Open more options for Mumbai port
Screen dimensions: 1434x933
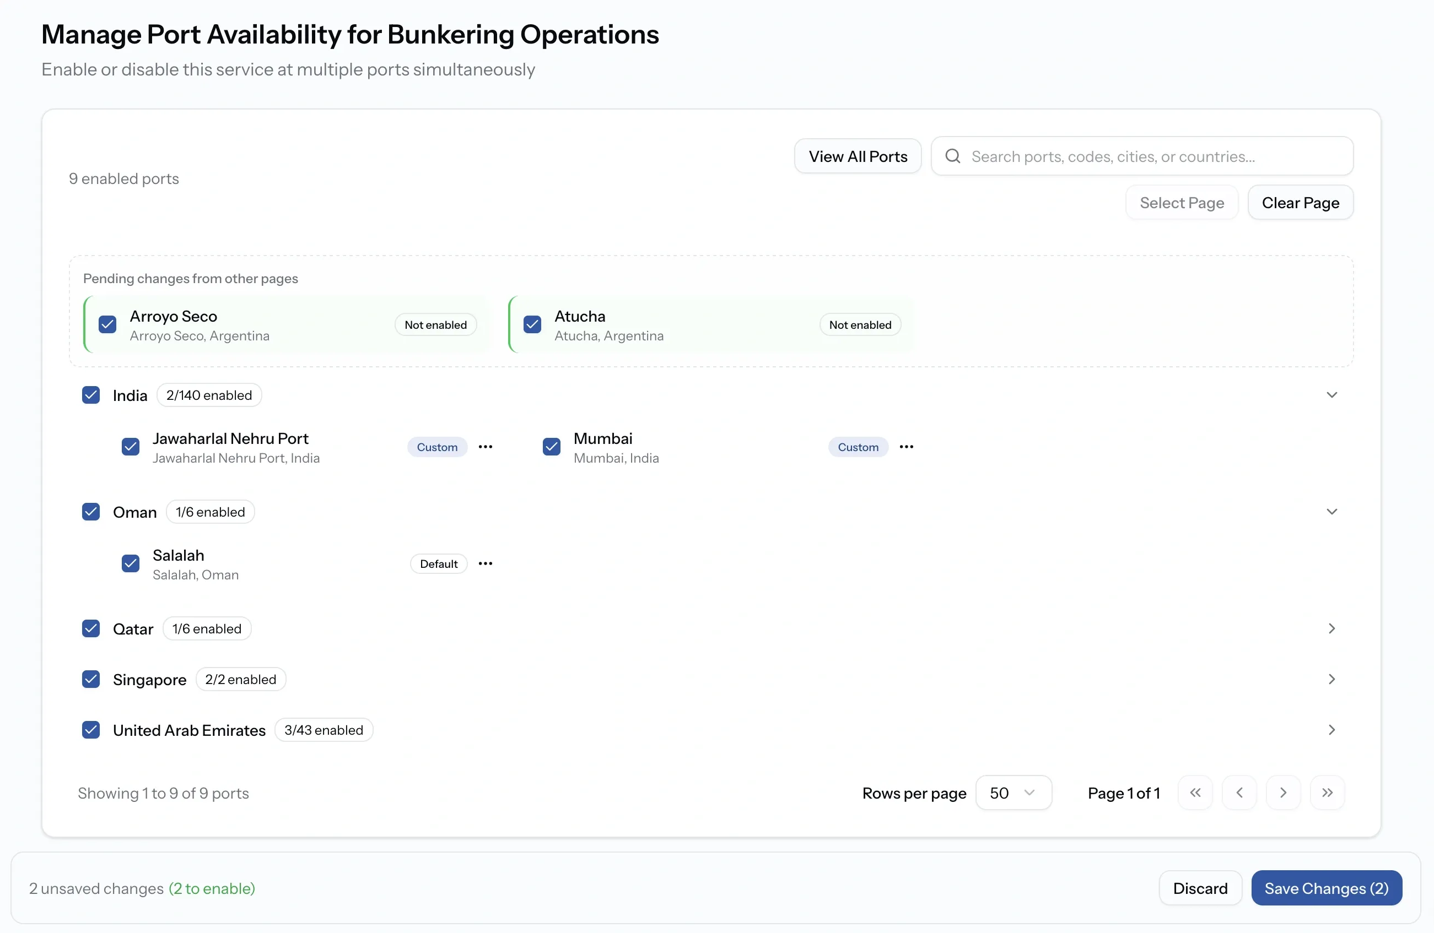click(905, 447)
